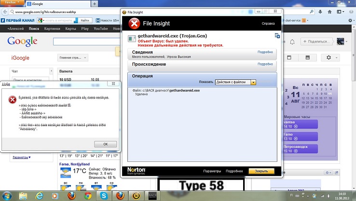Click the Firefox back arrow button

click(5, 12)
